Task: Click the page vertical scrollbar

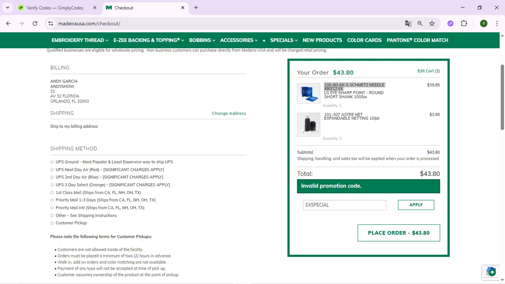Action: (x=502, y=97)
